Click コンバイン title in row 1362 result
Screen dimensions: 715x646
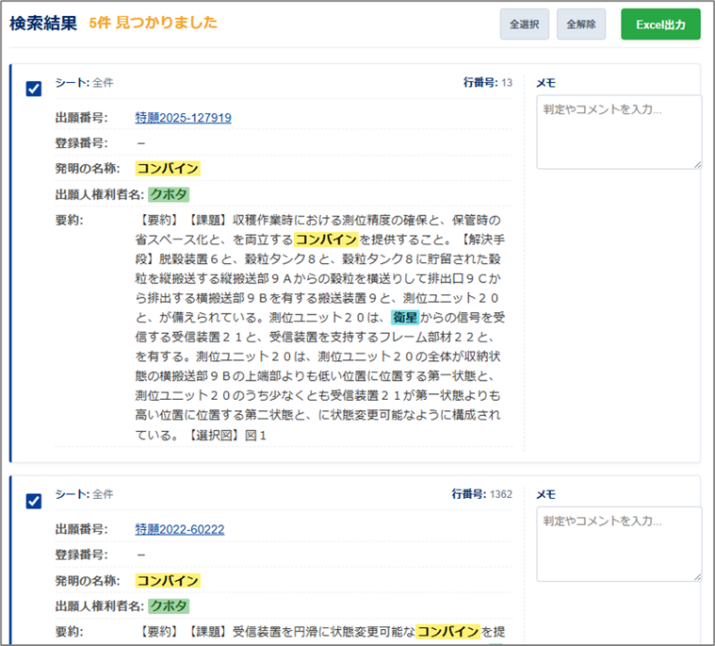[x=168, y=581]
